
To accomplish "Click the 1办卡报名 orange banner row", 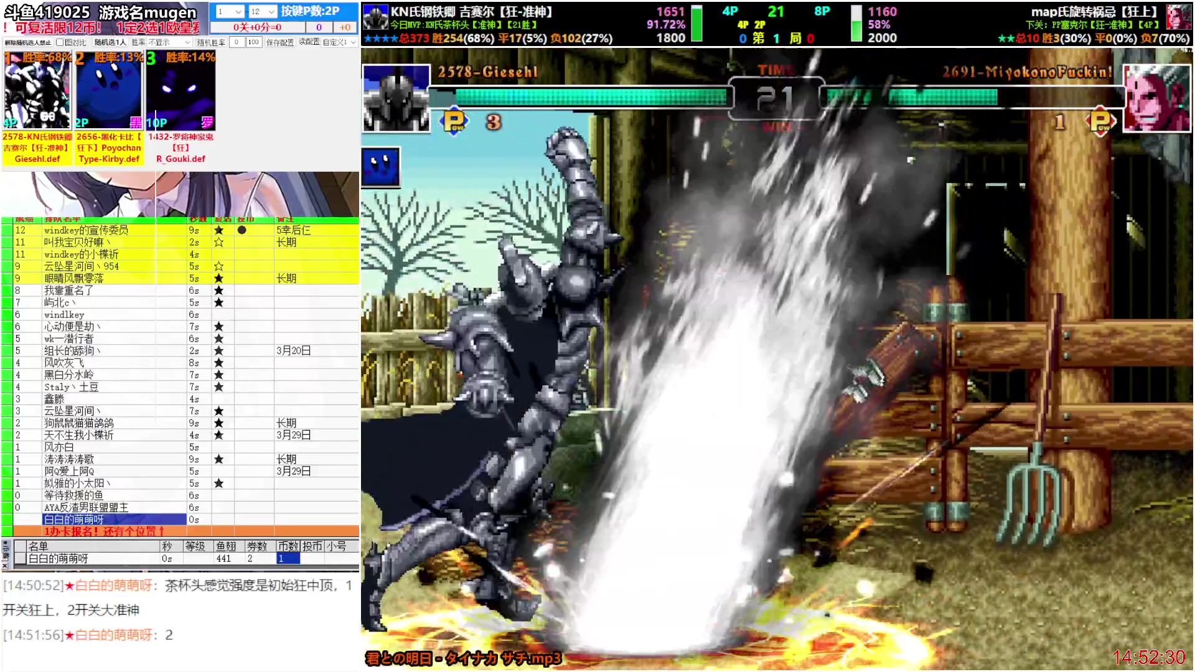I will pyautogui.click(x=180, y=531).
